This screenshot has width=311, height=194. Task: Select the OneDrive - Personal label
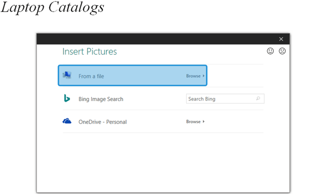103,122
